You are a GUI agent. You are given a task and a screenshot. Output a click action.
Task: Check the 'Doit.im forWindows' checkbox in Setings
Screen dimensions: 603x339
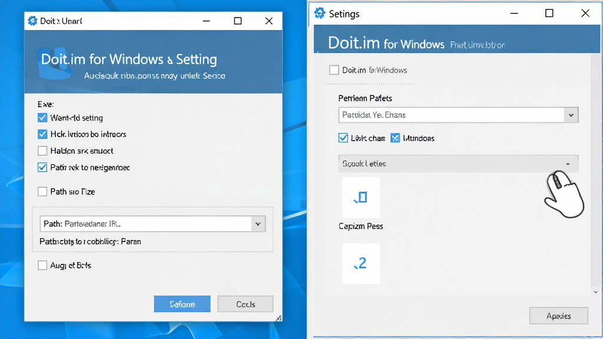point(334,70)
